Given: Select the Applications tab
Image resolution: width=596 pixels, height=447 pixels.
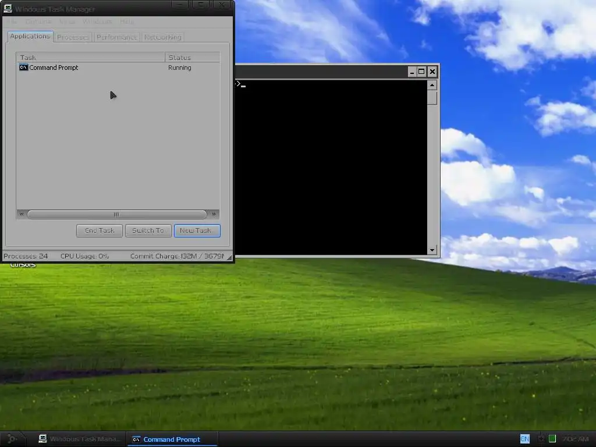Looking at the screenshot, I should 30,37.
